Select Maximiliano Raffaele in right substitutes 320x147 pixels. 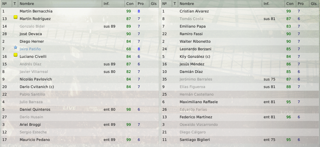(240, 102)
